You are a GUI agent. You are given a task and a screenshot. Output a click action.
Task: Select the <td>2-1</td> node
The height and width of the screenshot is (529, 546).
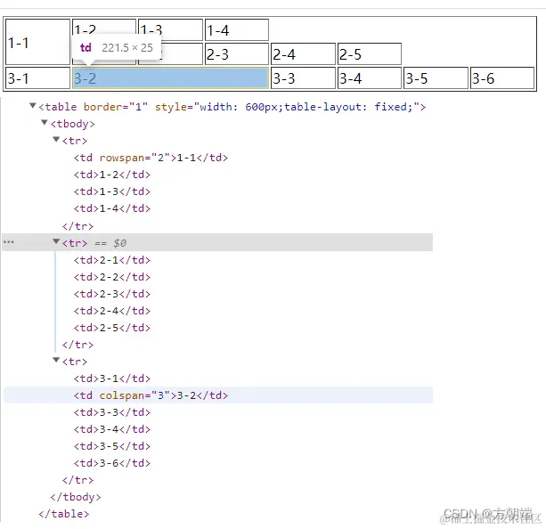112,260
